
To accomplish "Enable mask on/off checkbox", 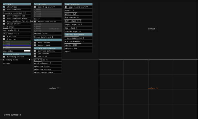I will [35, 43].
